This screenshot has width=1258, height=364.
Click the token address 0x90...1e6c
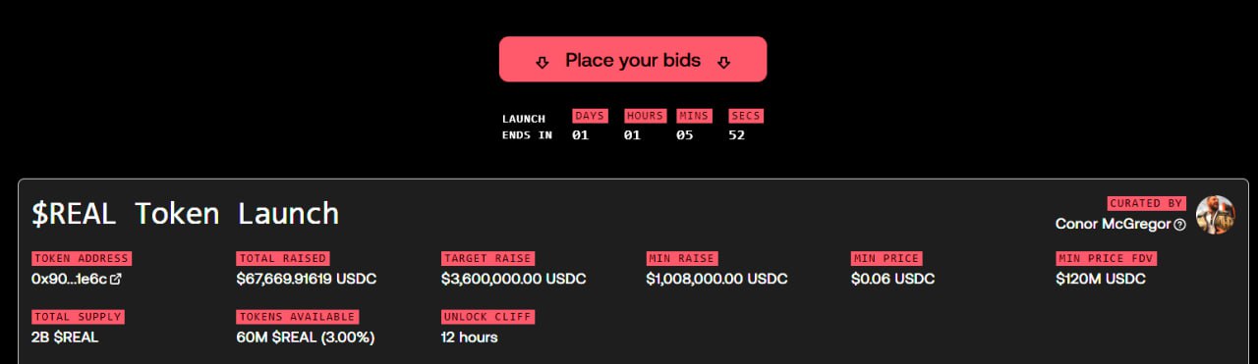69,279
